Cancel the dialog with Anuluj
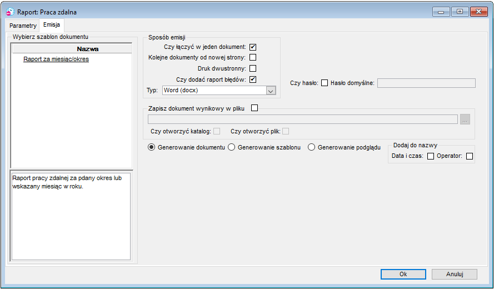 [x=455, y=274]
